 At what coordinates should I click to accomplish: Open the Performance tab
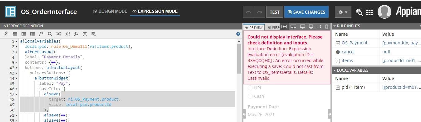click(x=273, y=27)
